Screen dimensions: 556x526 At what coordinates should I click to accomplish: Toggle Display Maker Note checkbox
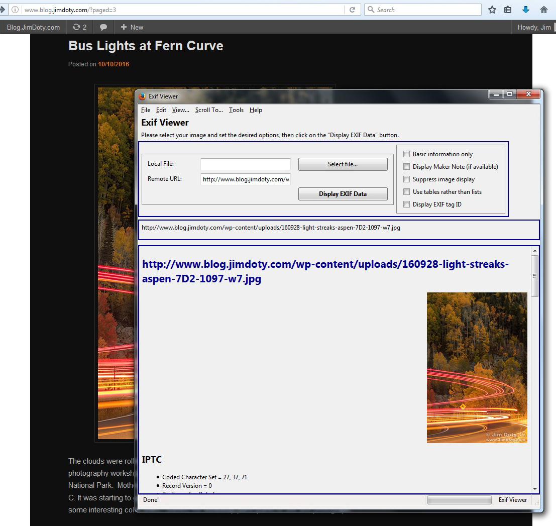pyautogui.click(x=406, y=167)
